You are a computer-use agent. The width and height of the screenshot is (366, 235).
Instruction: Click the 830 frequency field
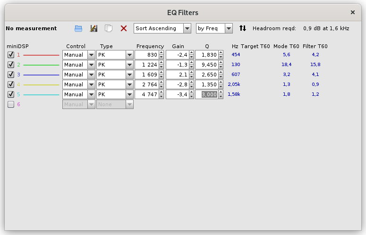tap(147, 55)
